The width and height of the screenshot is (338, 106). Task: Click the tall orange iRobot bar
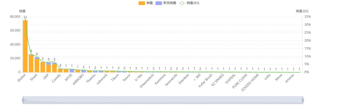(x=25, y=46)
